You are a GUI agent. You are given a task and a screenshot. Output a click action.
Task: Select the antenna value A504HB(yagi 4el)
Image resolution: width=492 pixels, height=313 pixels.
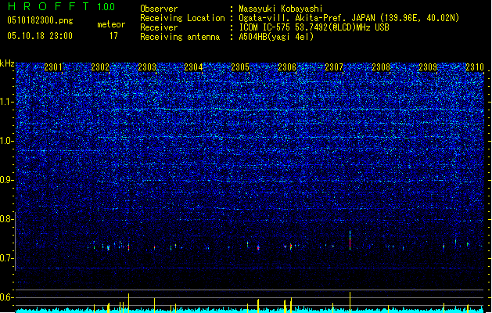tap(276, 37)
